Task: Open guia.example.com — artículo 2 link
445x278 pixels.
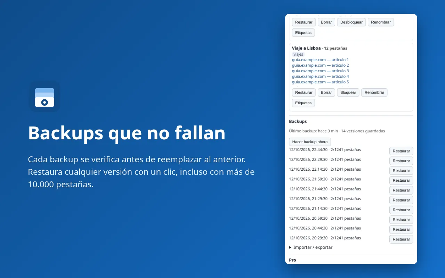Action: [x=320, y=65]
